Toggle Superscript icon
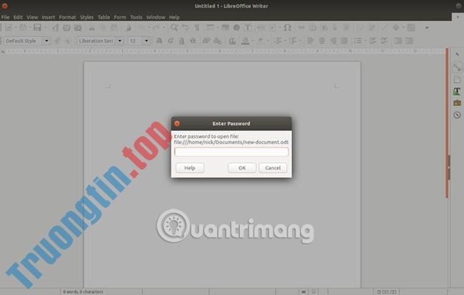The width and height of the screenshot is (464, 295). 206,41
